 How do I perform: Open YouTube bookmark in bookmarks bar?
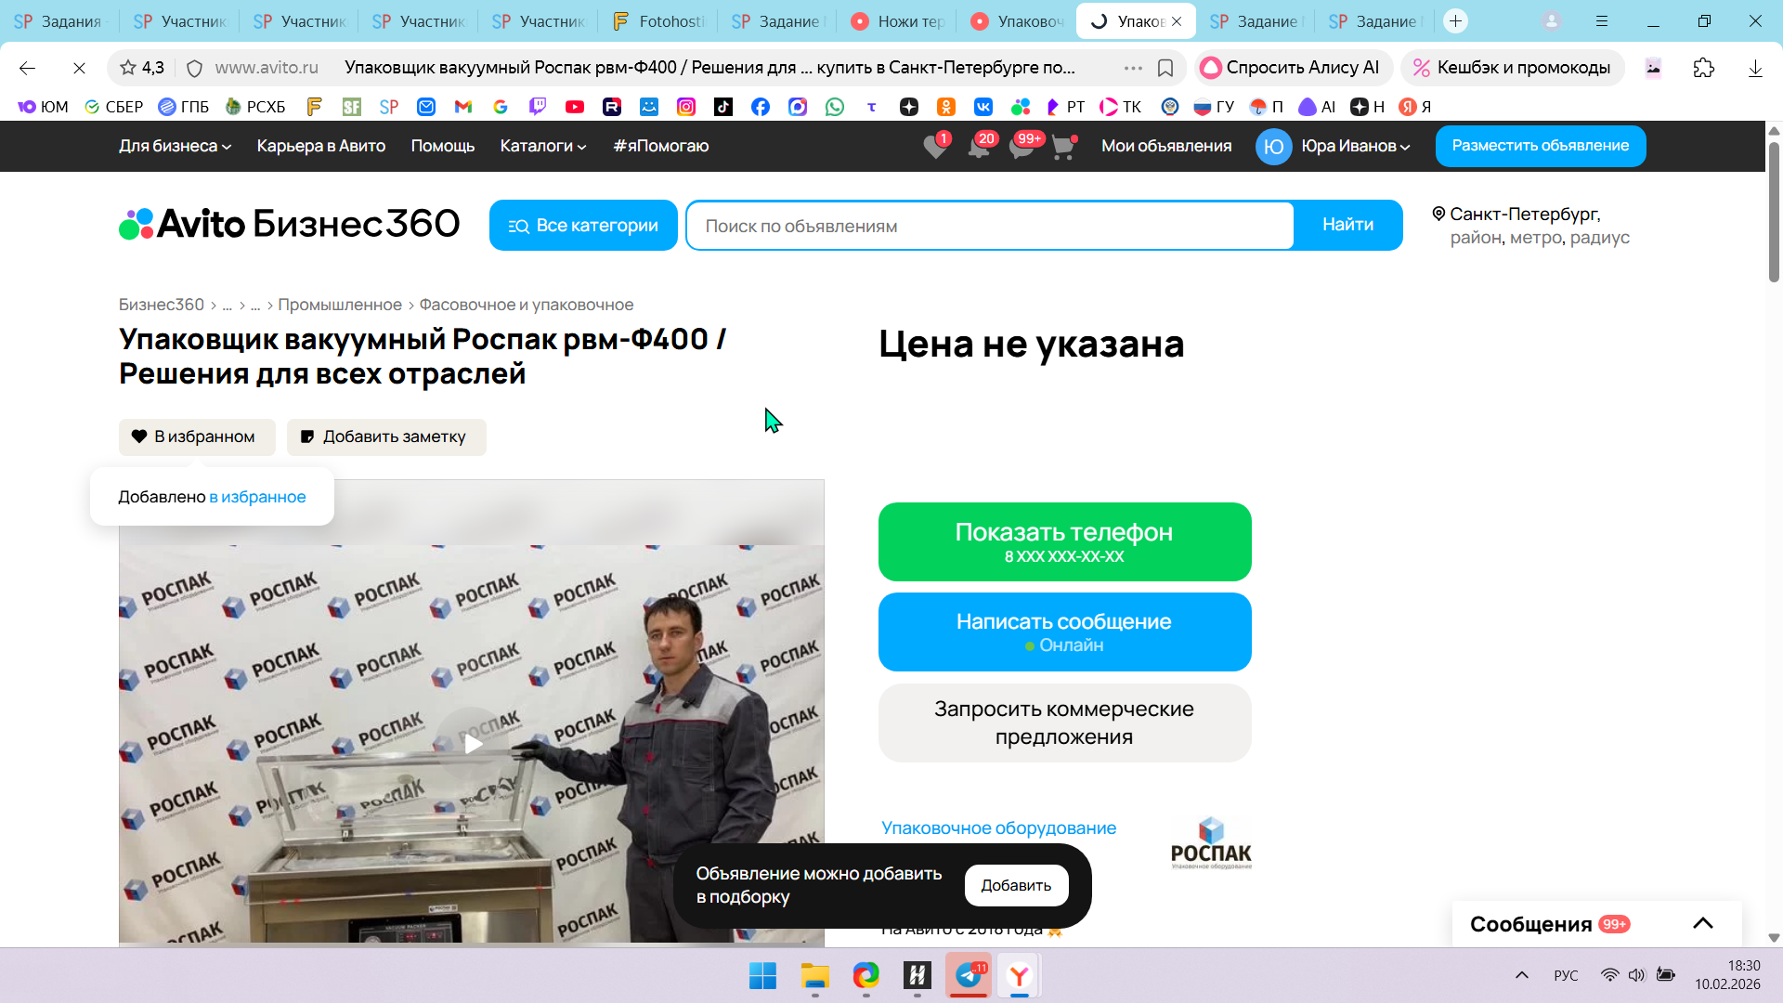click(x=575, y=107)
